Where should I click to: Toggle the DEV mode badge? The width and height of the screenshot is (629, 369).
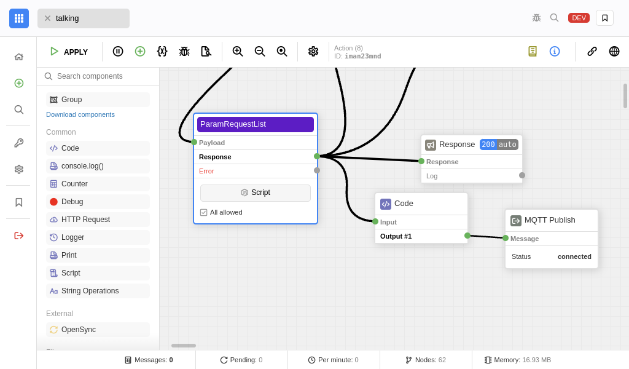(x=579, y=18)
